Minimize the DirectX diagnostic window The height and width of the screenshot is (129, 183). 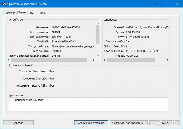[154, 4]
